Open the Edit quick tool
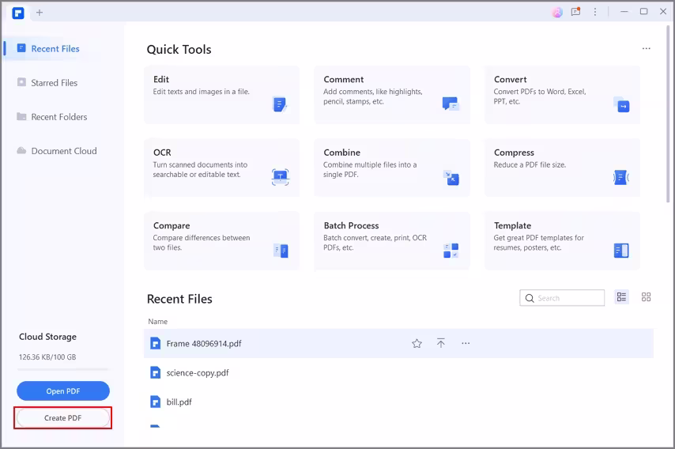This screenshot has width=675, height=449. [x=221, y=94]
